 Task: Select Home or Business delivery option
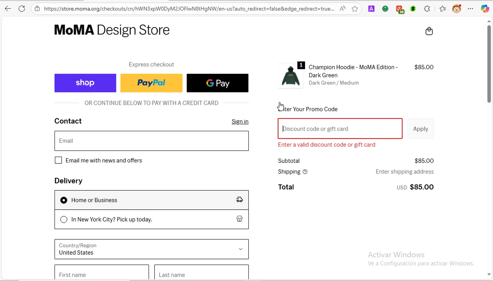(x=152, y=200)
